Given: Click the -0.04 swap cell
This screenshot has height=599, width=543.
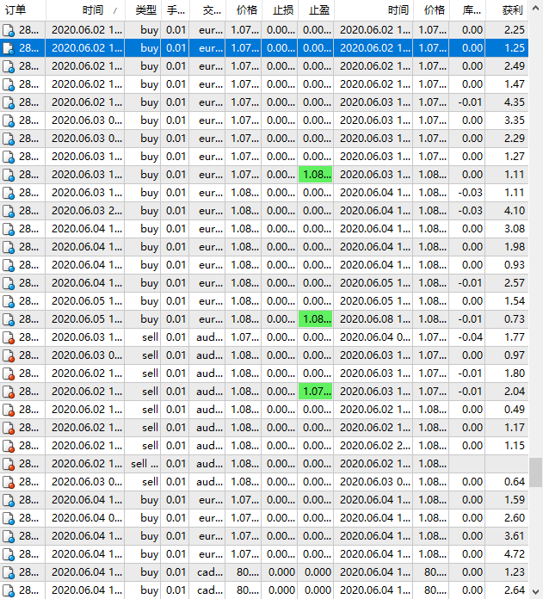Looking at the screenshot, I should pyautogui.click(x=468, y=337).
